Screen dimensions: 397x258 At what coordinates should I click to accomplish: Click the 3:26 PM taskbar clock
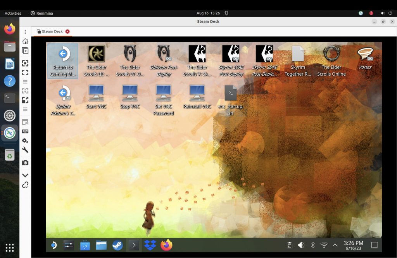click(x=354, y=245)
